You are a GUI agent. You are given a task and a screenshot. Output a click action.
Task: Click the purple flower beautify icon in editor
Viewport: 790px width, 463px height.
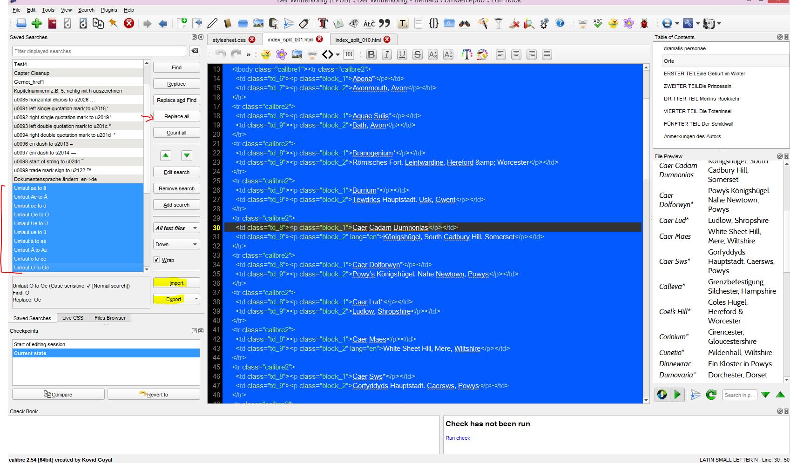click(x=281, y=54)
